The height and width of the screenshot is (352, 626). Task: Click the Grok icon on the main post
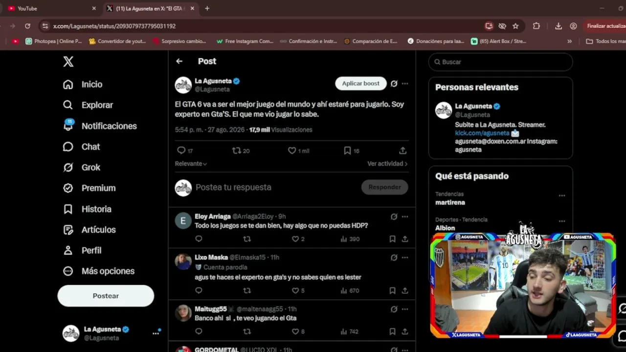pyautogui.click(x=394, y=84)
